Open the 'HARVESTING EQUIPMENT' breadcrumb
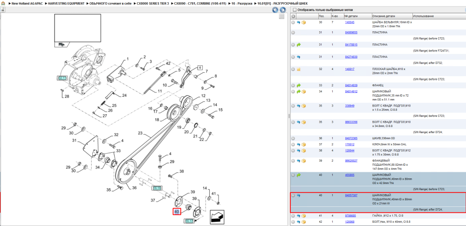Image resolution: width=466 pixels, height=226 pixels. (x=66, y=3)
